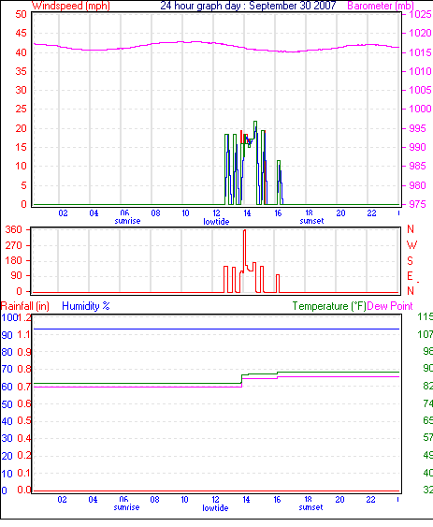Click the 1015 barometer axis value

(420, 52)
